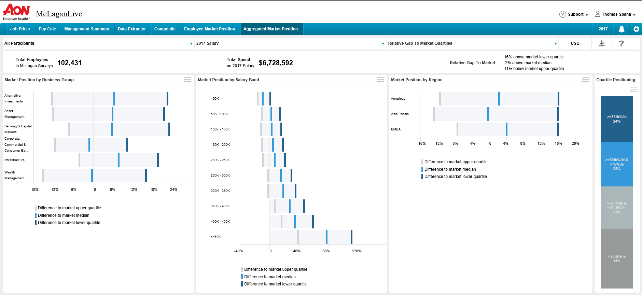Click the Wealth Management bar row
Viewport: 642px width, 295px height.
pos(95,175)
